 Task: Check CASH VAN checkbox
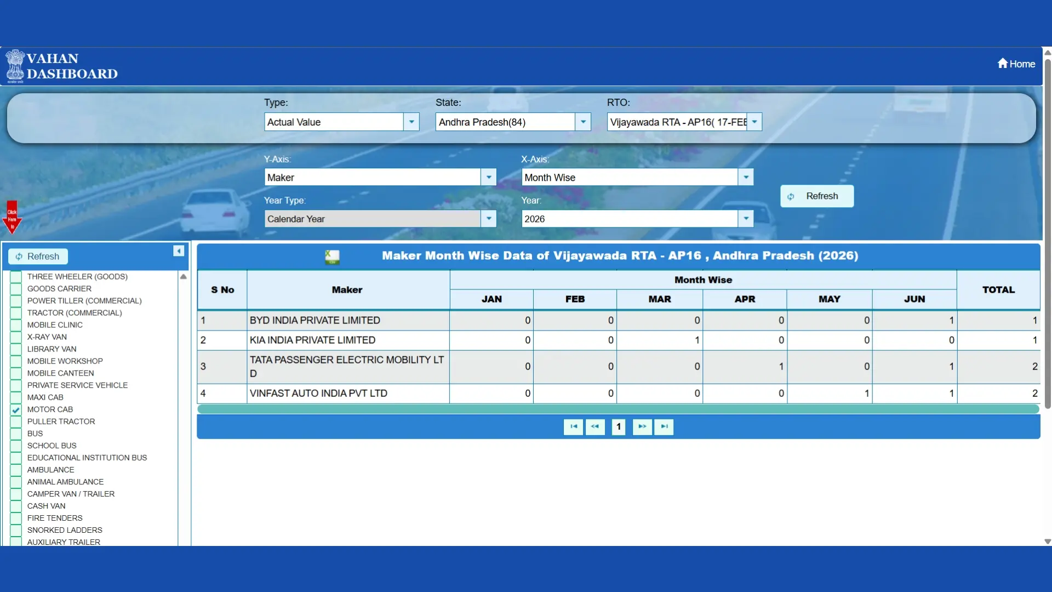[16, 506]
